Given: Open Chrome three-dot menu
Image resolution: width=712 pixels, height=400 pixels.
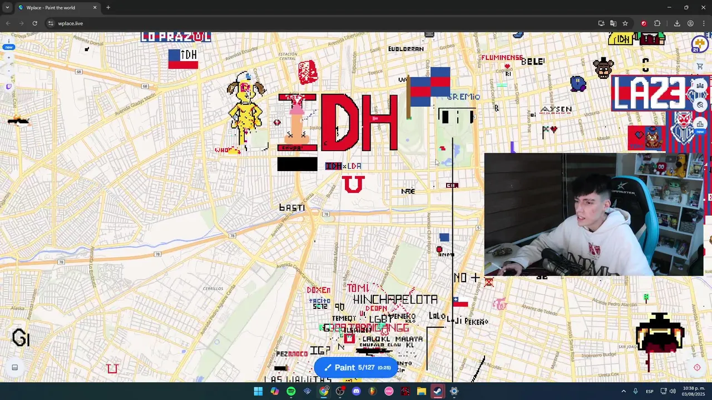Looking at the screenshot, I should 704,23.
